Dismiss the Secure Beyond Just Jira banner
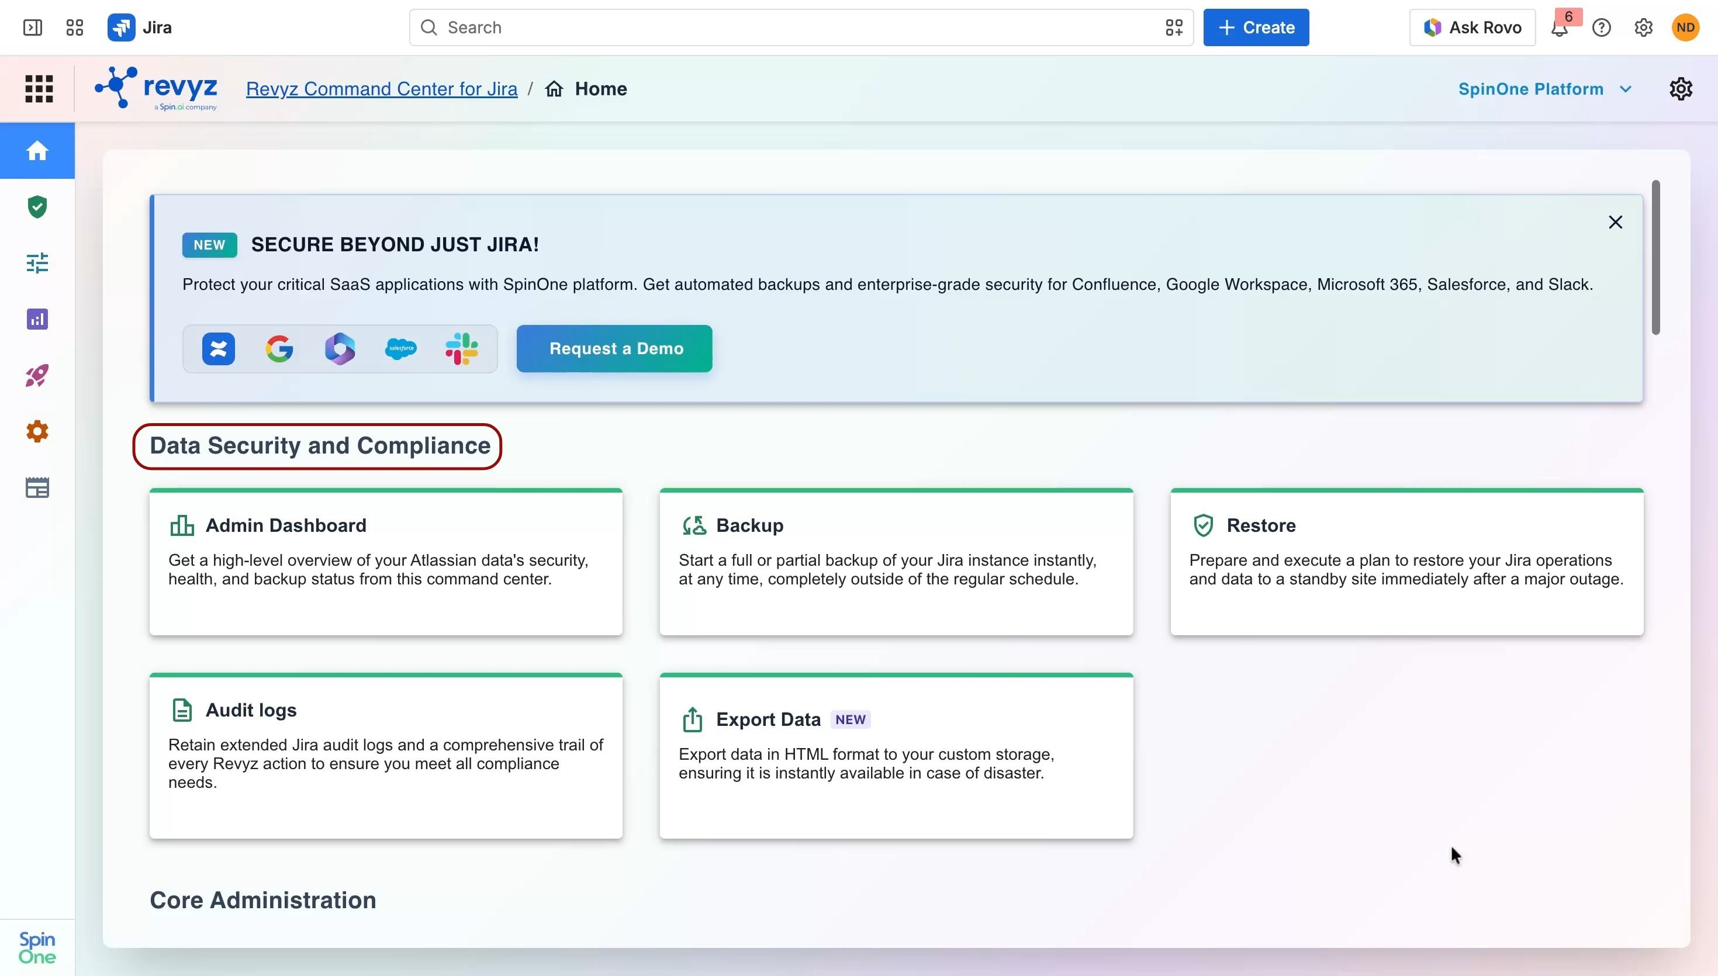1718x976 pixels. click(x=1616, y=222)
